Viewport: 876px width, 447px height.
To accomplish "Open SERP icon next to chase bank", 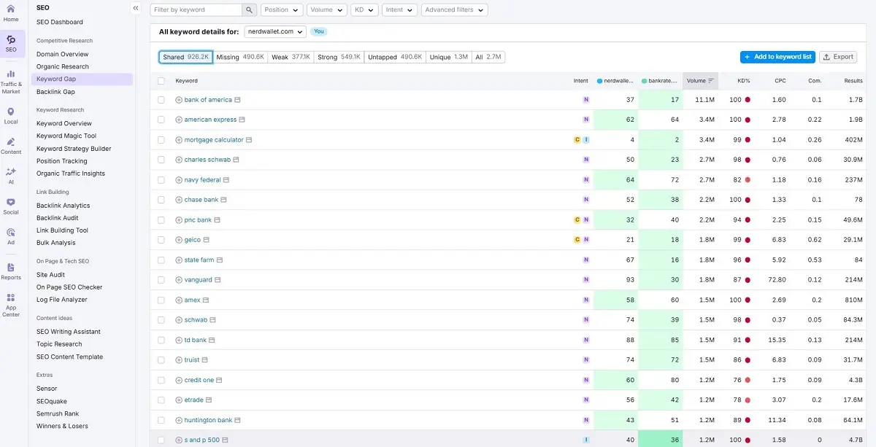I will [x=224, y=200].
